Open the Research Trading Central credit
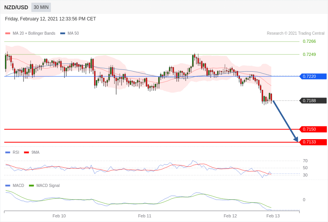 296,34
